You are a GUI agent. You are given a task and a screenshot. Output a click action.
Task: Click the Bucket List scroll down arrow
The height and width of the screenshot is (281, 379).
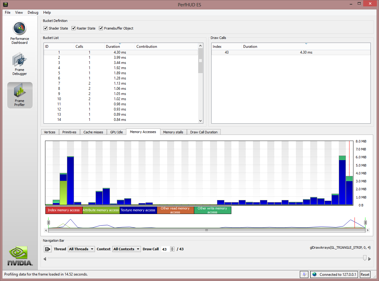click(200, 121)
